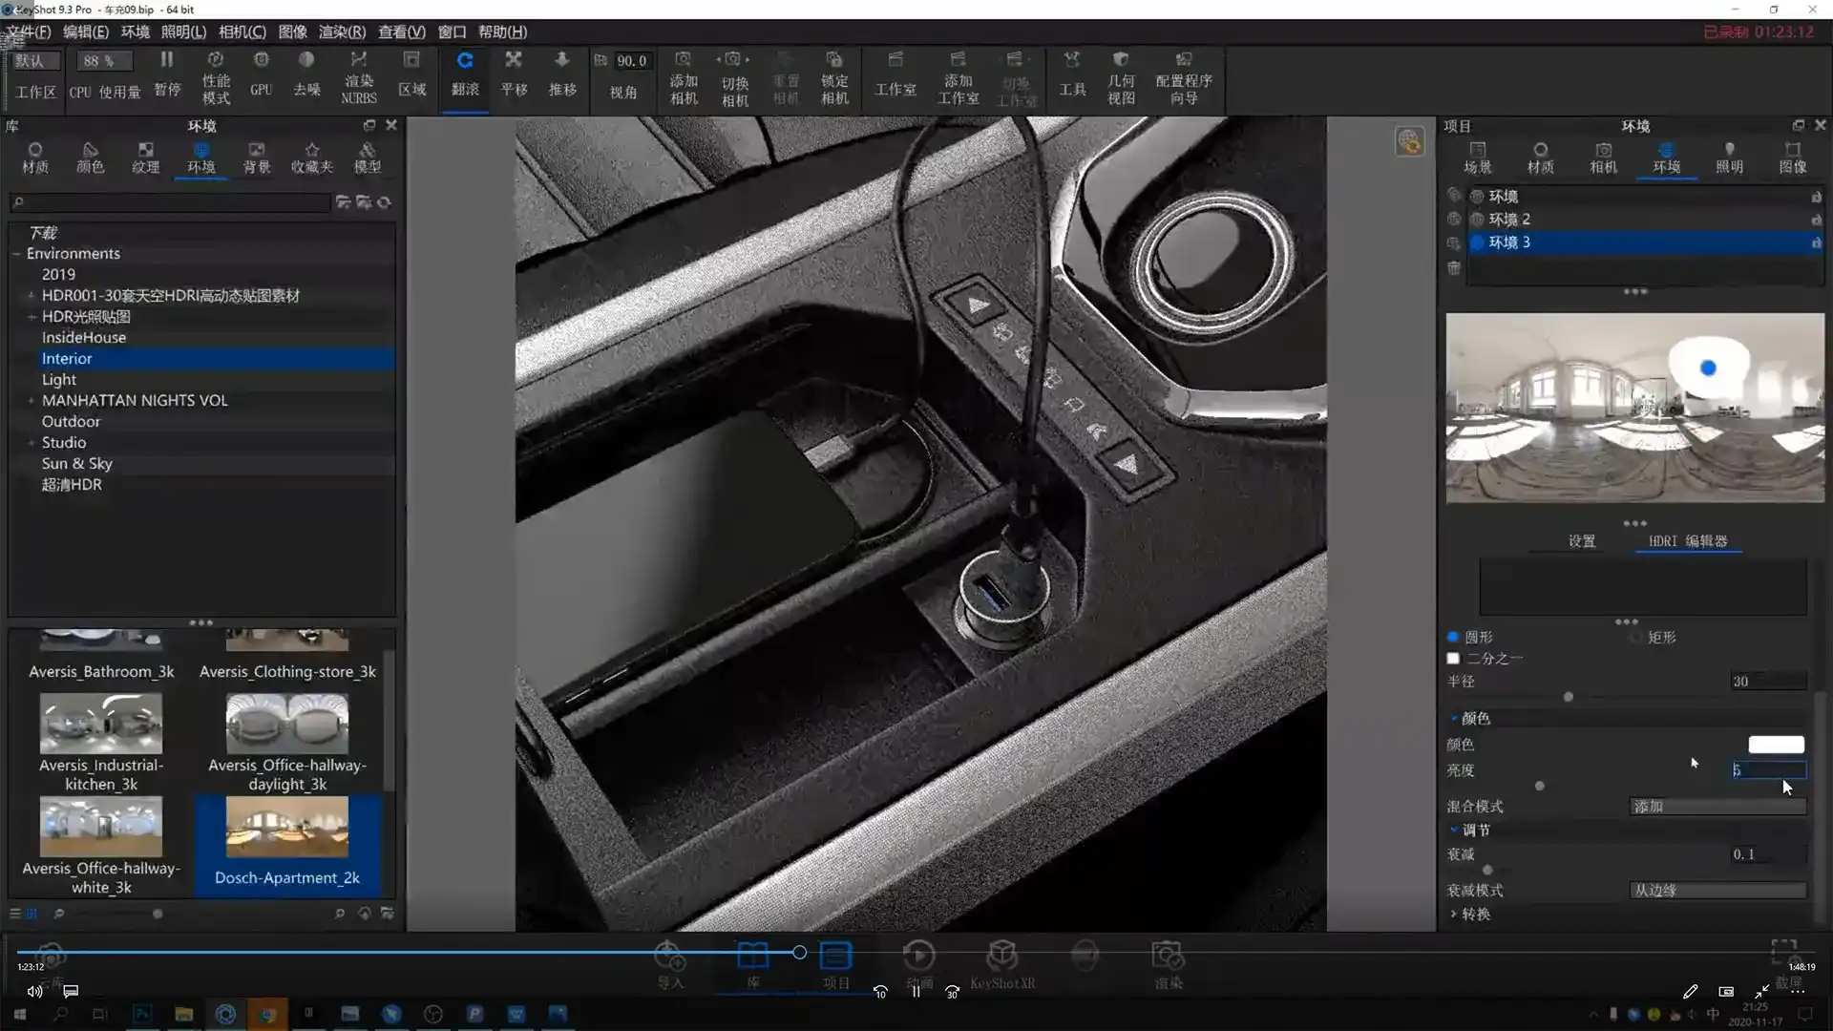
Task: Select the Rectangle (矩形) radio button
Action: [x=1636, y=637]
